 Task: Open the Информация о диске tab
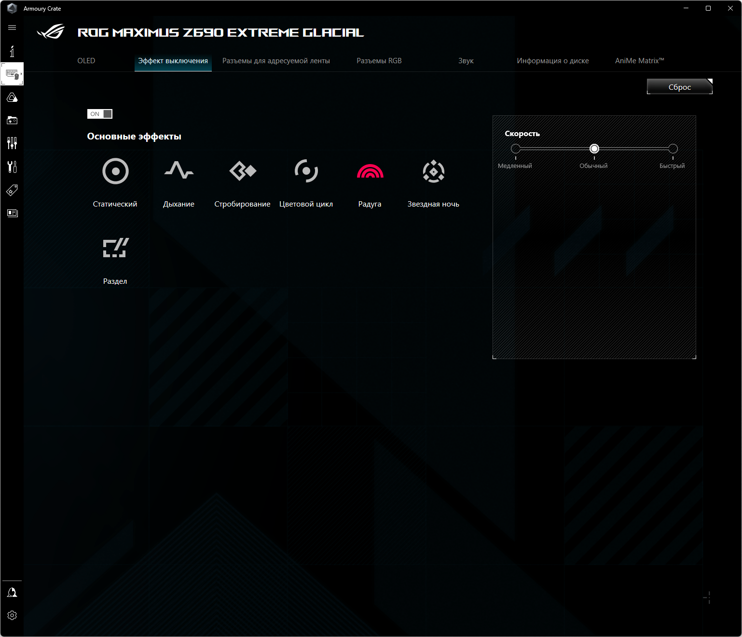pyautogui.click(x=553, y=61)
